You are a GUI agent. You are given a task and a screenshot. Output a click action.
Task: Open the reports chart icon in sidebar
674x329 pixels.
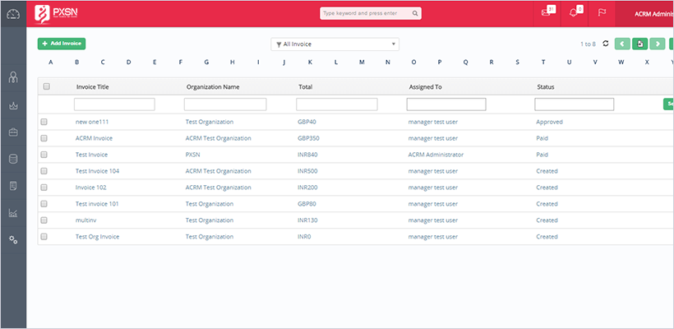pyautogui.click(x=13, y=212)
